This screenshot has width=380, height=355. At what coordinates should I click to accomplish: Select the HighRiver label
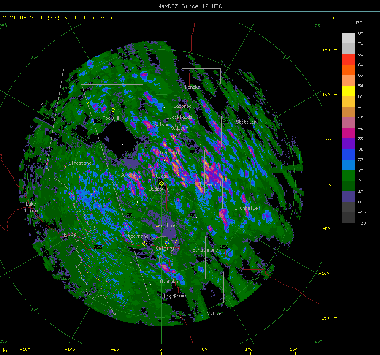[175, 296]
